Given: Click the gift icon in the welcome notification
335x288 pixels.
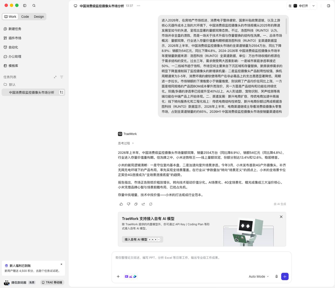Looking at the screenshot, I should (6, 266).
